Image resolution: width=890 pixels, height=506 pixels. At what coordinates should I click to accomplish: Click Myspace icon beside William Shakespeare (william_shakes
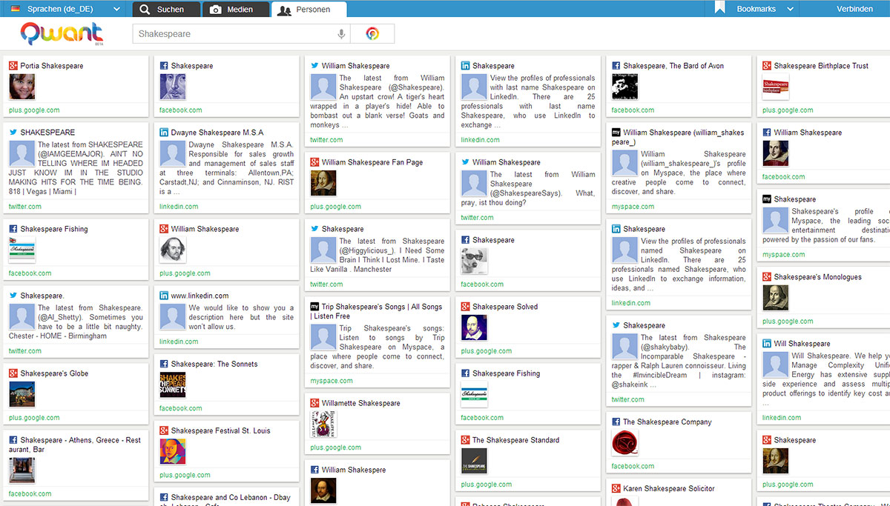tap(616, 133)
